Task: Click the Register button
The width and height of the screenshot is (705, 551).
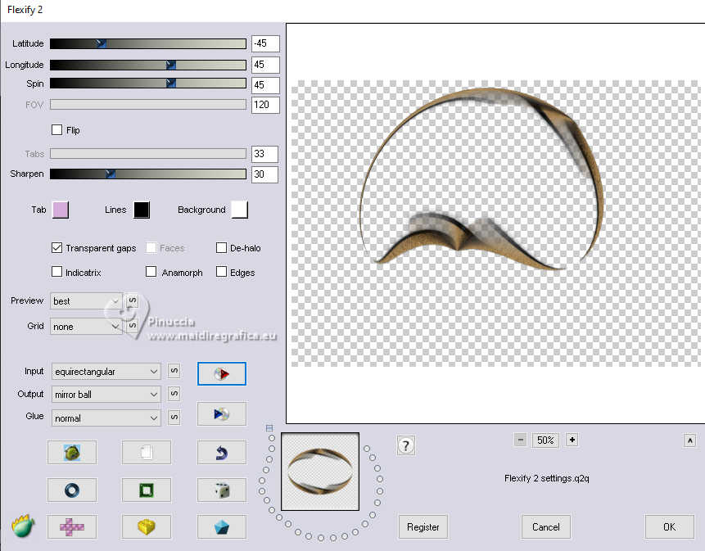Action: coord(423,526)
